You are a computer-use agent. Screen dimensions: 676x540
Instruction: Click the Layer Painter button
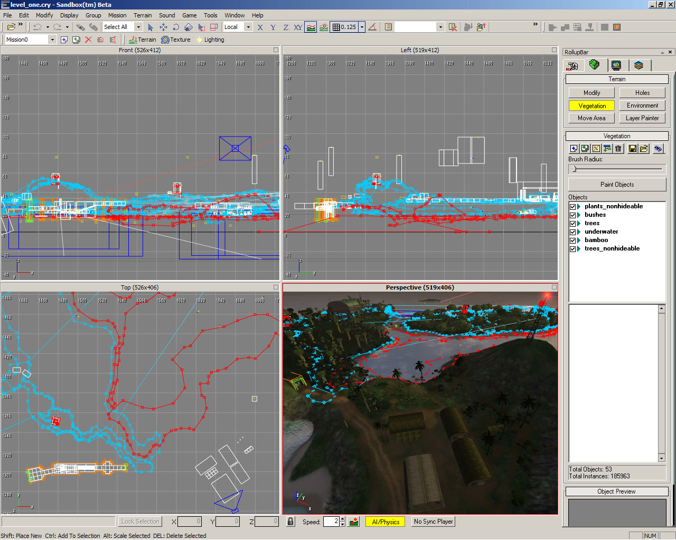click(642, 118)
